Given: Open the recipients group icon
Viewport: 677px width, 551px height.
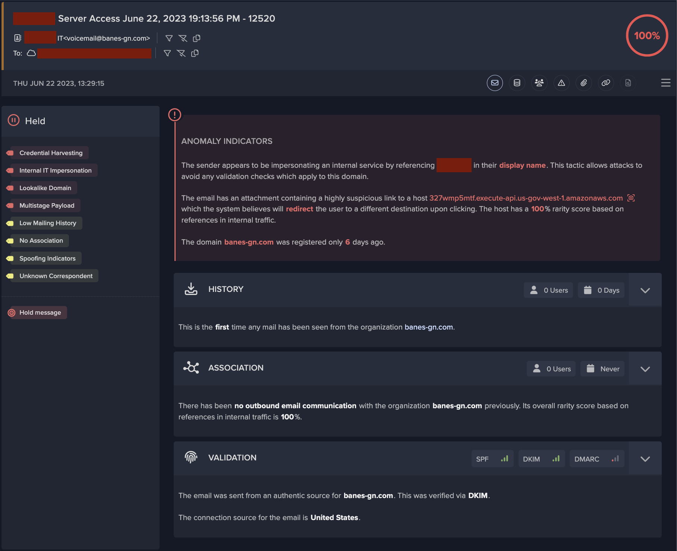Looking at the screenshot, I should click(539, 83).
